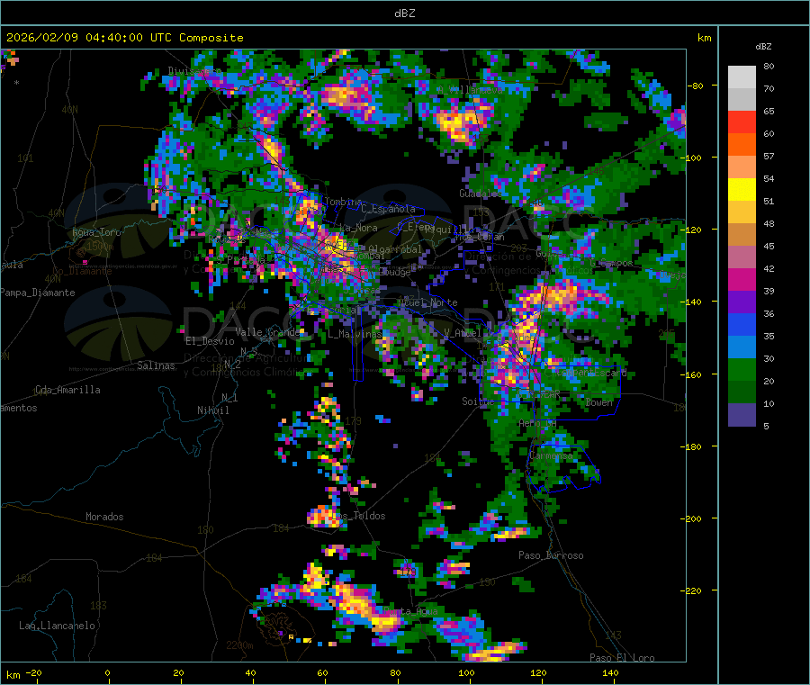Image resolution: width=810 pixels, height=685 pixels.
Task: Click the Guadales location label
Action: (480, 194)
